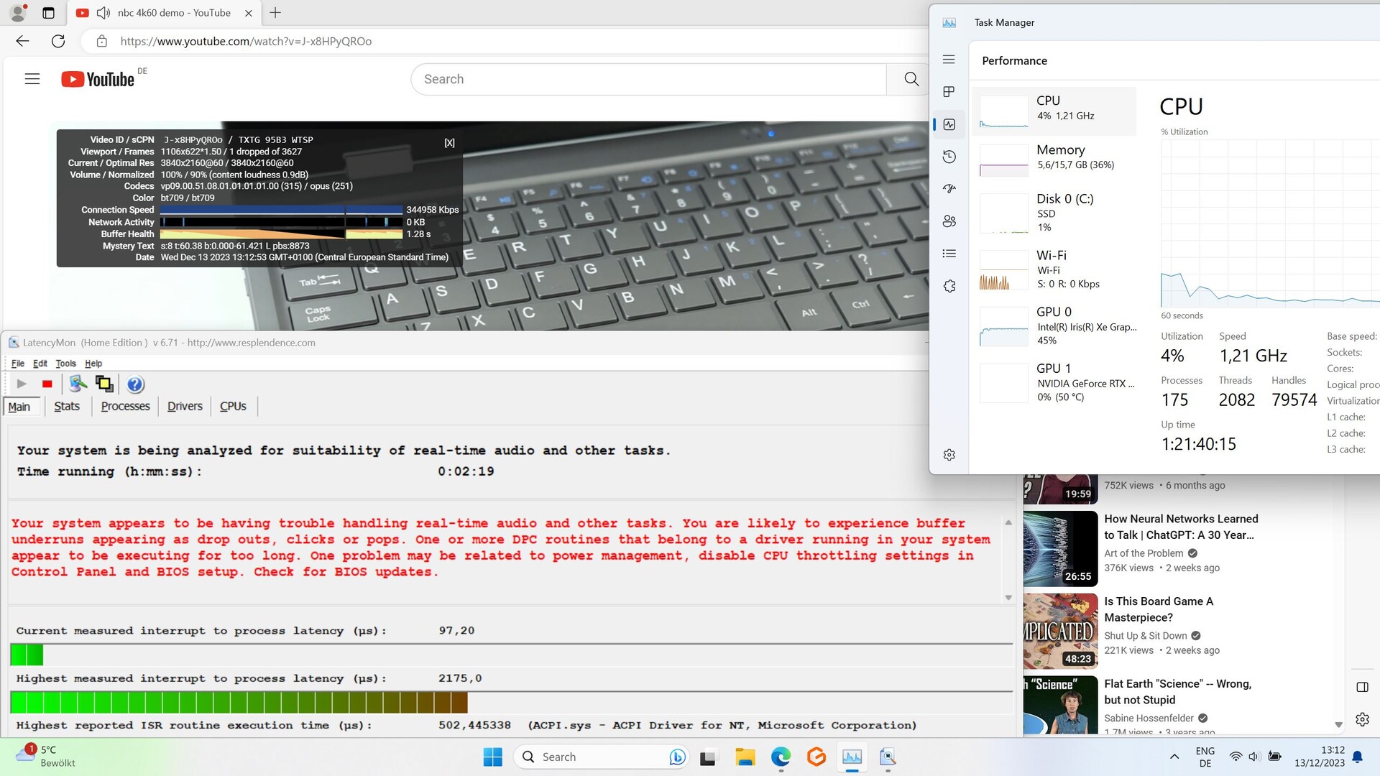
Task: Click the YouTube search magnifier button
Action: [911, 79]
